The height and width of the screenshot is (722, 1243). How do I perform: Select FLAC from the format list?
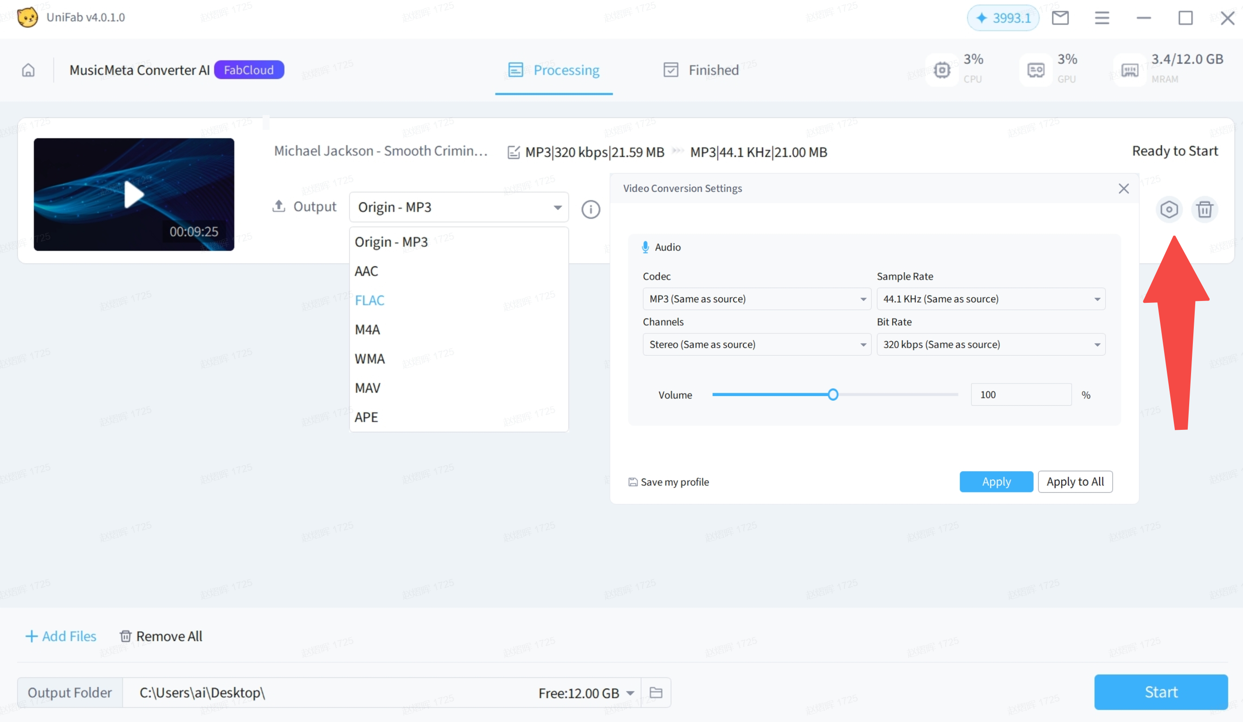tap(369, 300)
